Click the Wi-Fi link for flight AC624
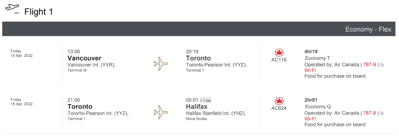 (x=310, y=119)
